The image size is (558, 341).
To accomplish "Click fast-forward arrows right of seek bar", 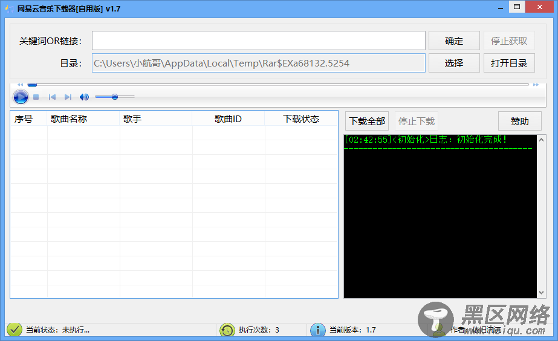I will click(x=536, y=85).
